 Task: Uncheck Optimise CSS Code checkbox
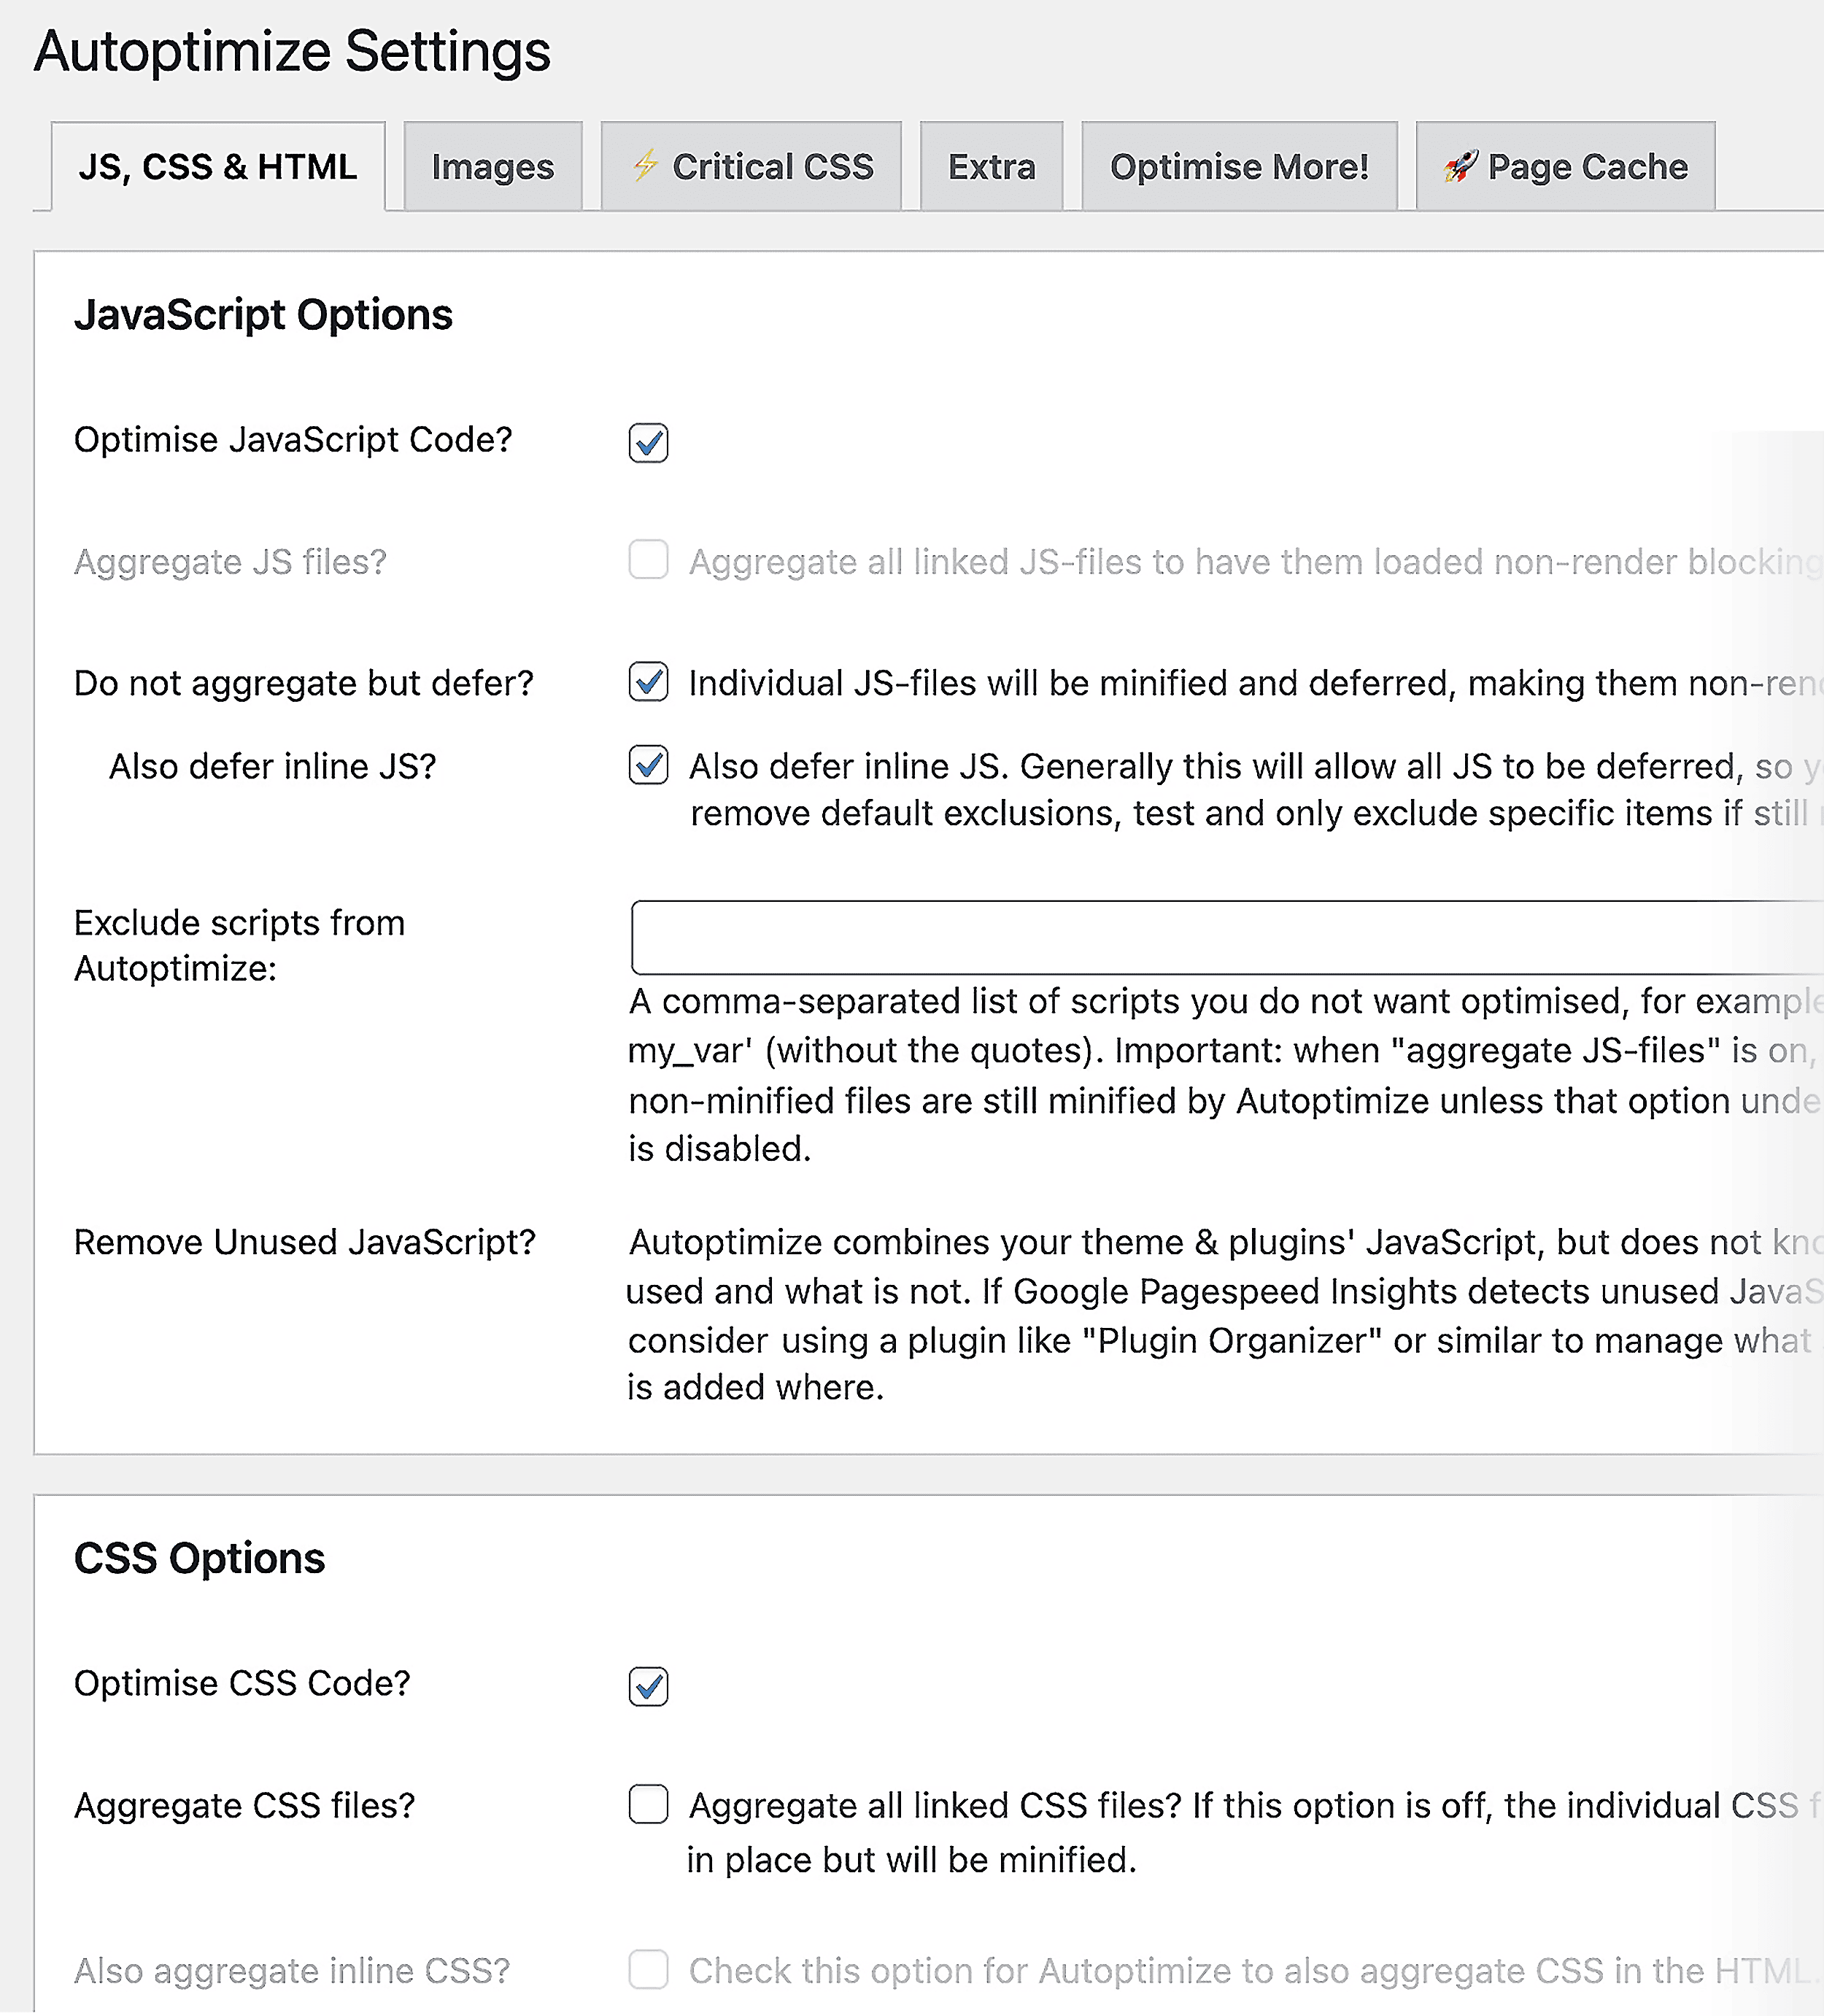(648, 1686)
